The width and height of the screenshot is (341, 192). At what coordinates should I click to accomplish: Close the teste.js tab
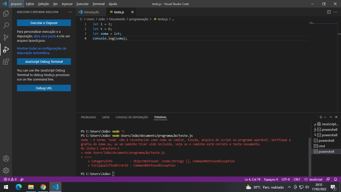(x=132, y=12)
